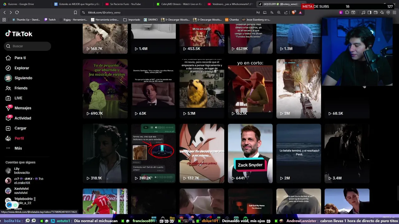The image size is (399, 224).
Task: Open Brave Shields lion icon
Action: [293, 12]
